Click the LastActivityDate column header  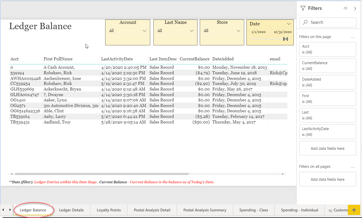(x=117, y=59)
